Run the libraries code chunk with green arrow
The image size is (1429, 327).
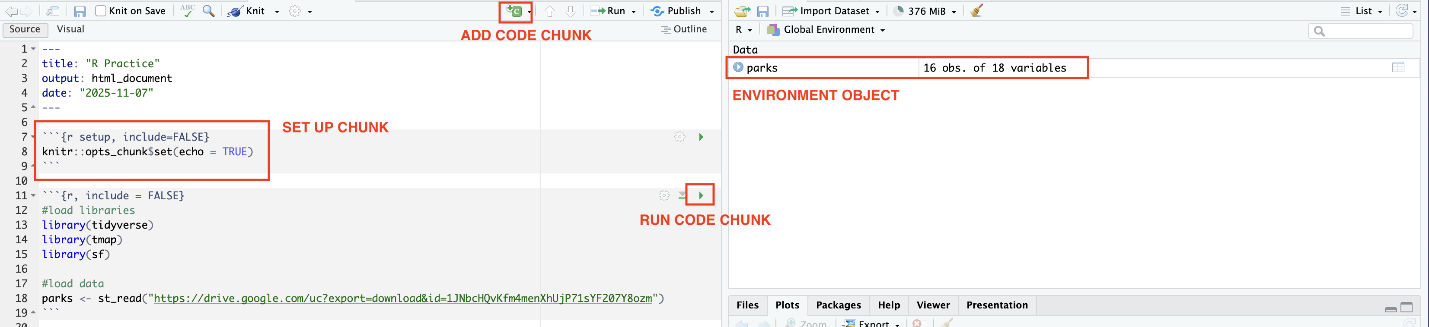[x=701, y=195]
